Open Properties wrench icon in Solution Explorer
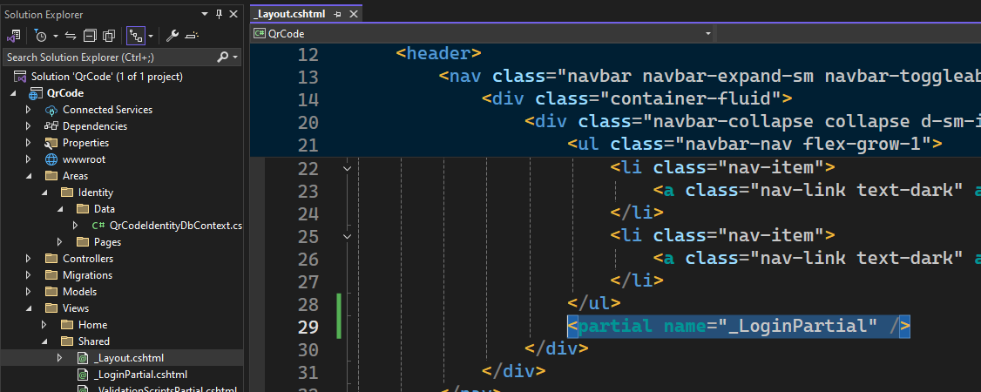981x392 pixels. tap(173, 36)
